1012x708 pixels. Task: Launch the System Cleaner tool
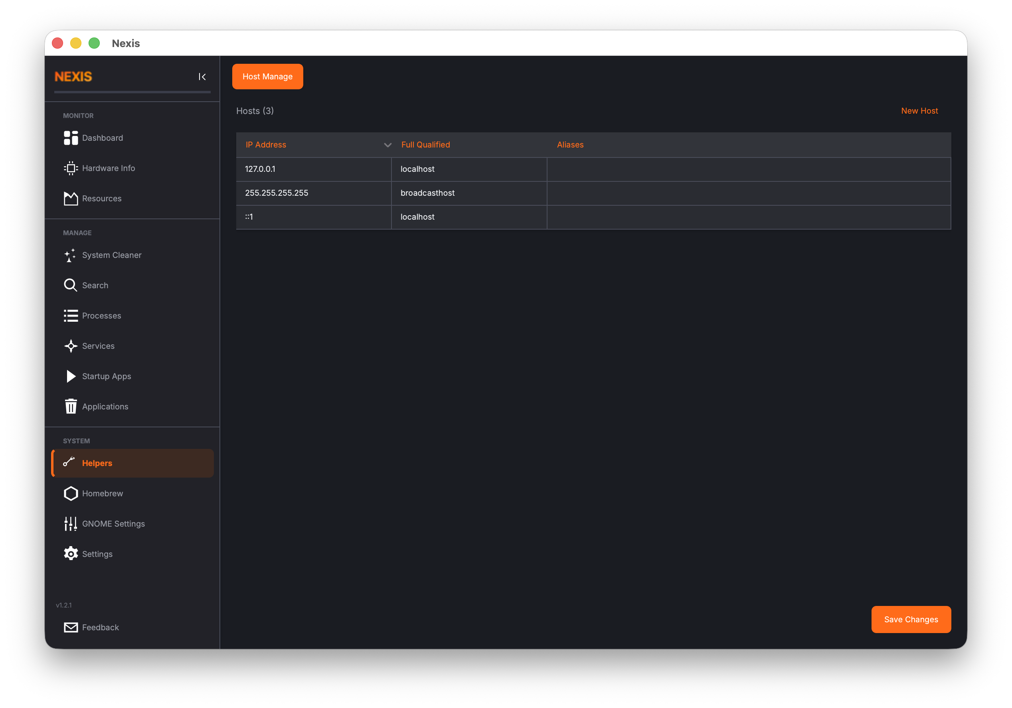coord(112,255)
